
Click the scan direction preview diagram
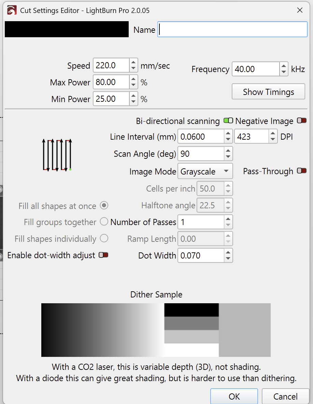pyautogui.click(x=57, y=154)
